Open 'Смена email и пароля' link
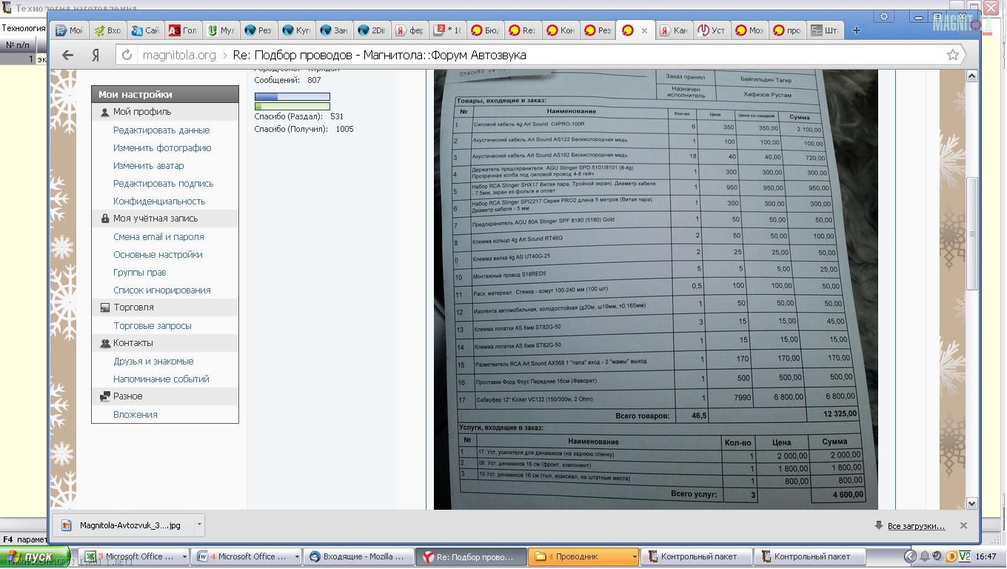This screenshot has height=569, width=1007. pos(158,237)
